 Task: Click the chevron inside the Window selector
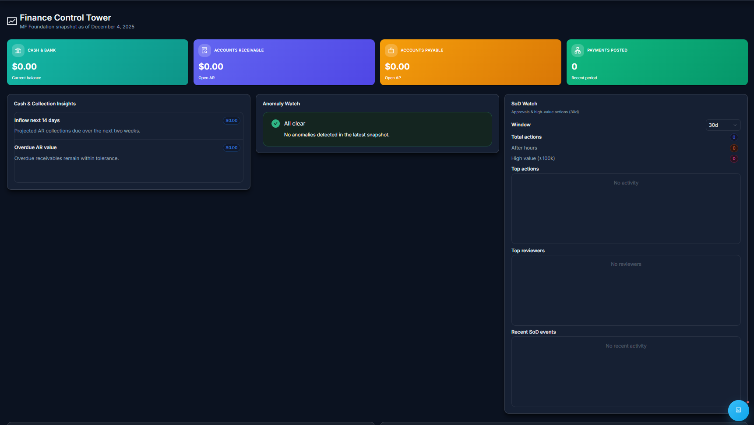[x=735, y=125]
